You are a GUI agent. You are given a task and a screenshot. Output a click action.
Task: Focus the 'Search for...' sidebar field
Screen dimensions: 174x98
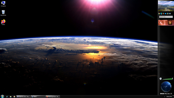tap(166, 17)
